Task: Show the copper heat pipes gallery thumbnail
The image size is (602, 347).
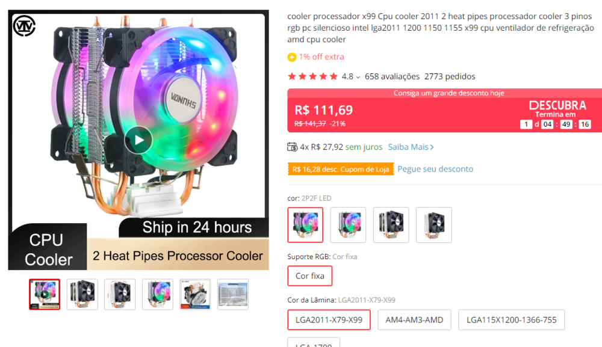Action: point(195,294)
